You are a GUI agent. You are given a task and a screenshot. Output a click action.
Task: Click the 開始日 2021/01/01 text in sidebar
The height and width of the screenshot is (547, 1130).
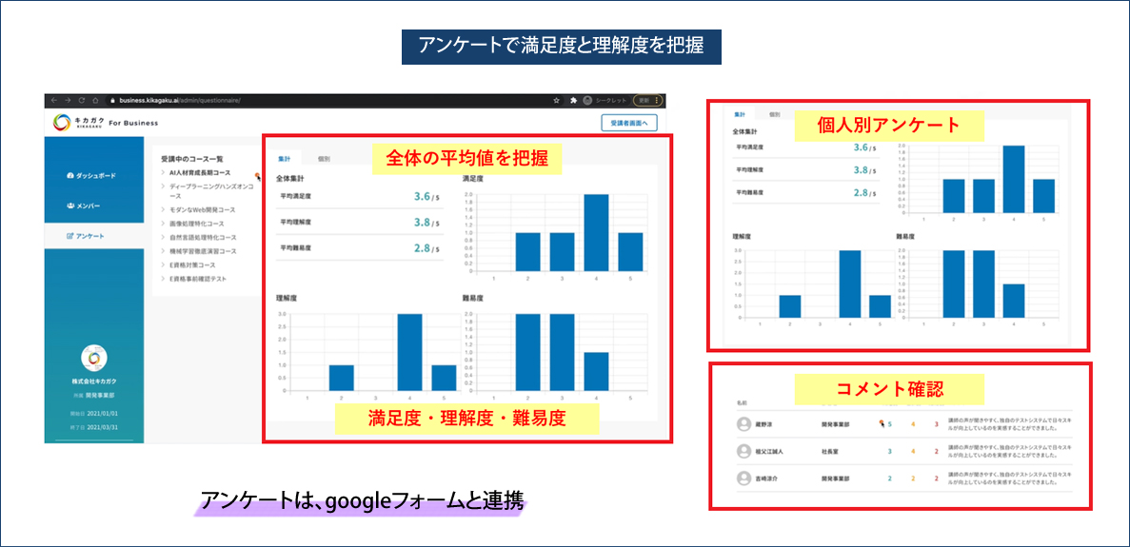(x=93, y=413)
